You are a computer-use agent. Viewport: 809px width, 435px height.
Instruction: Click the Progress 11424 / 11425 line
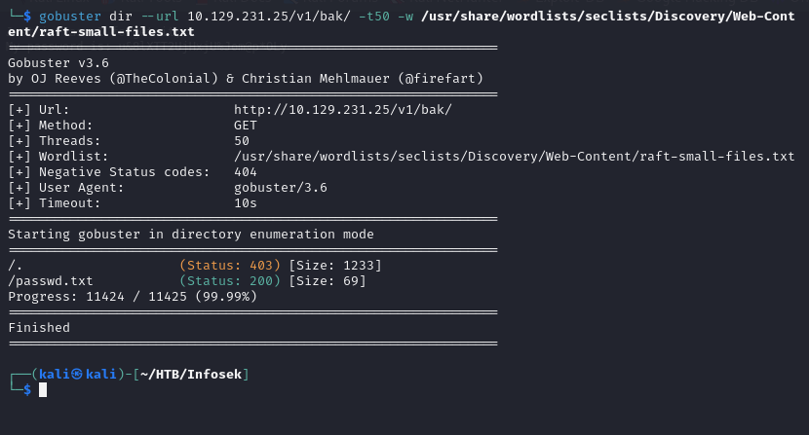pyautogui.click(x=133, y=297)
